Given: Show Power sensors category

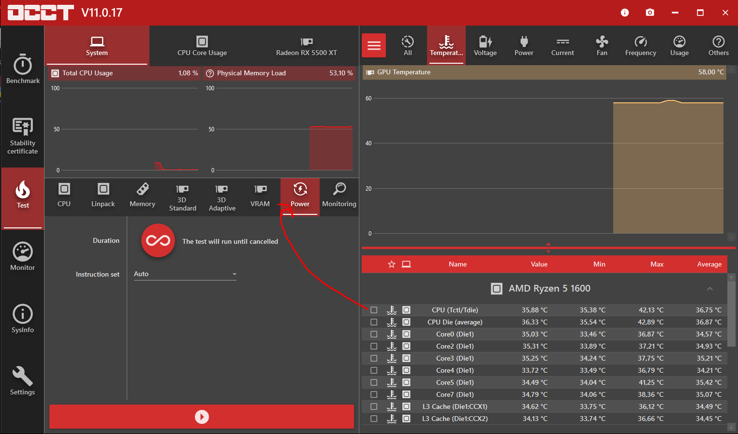Looking at the screenshot, I should (524, 46).
